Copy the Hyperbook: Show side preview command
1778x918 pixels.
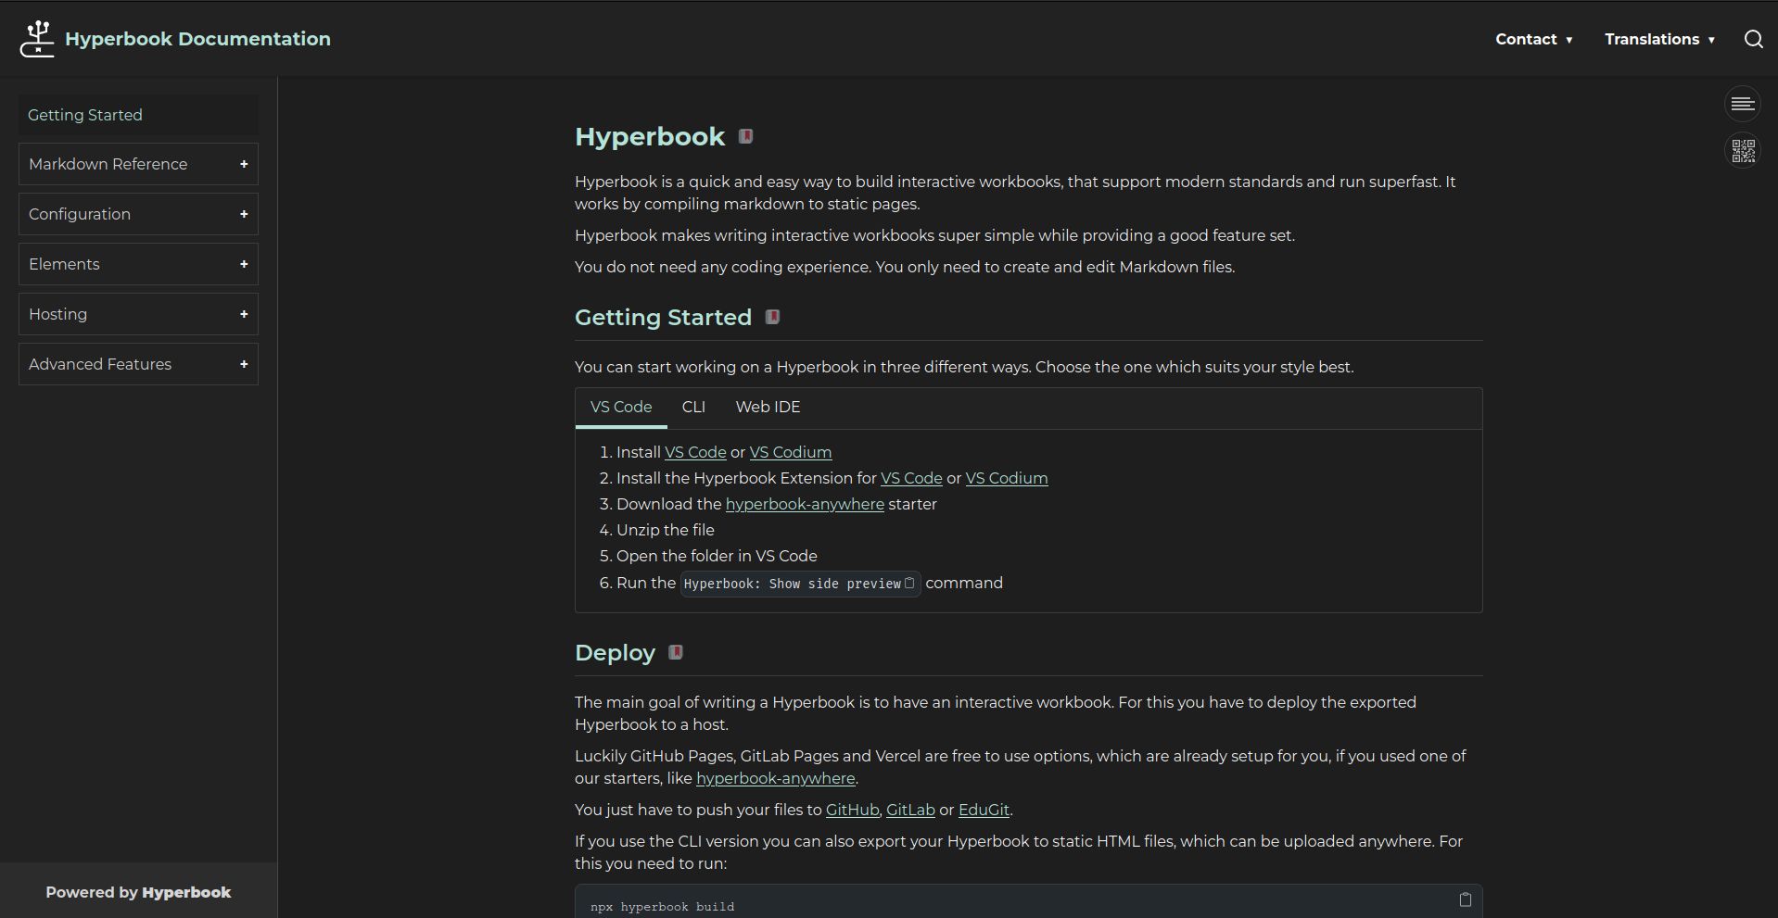908,584
